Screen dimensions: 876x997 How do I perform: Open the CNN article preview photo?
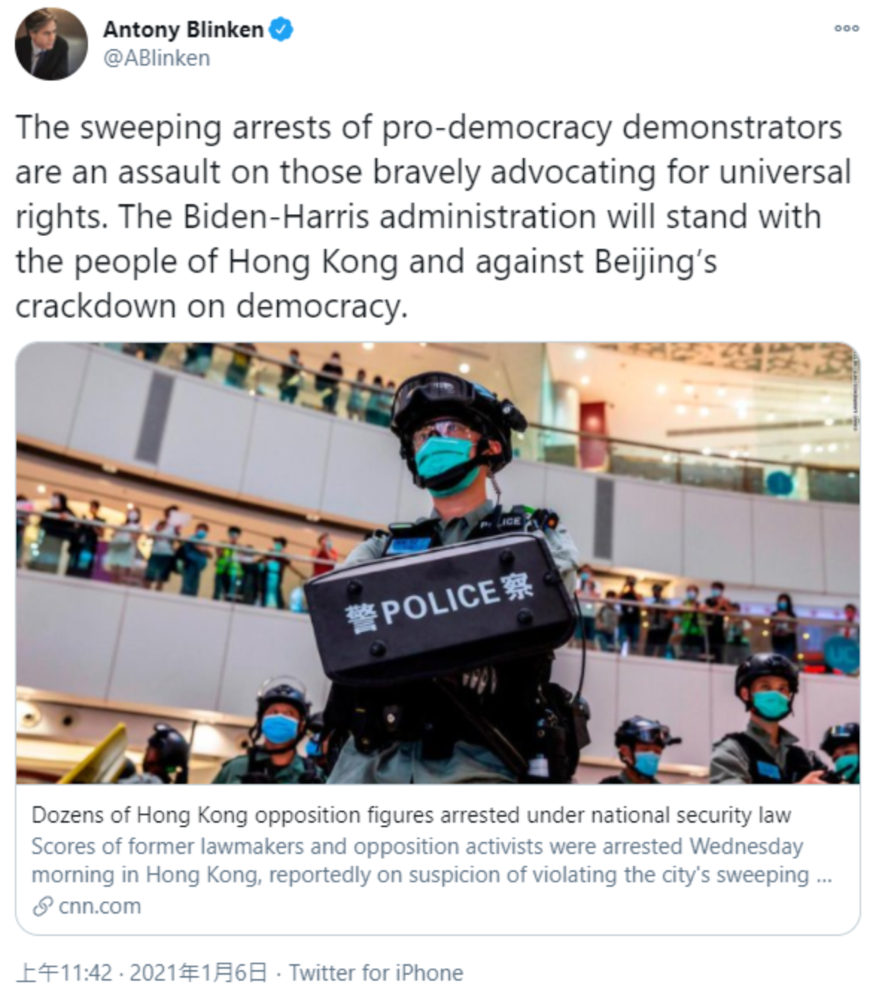click(438, 563)
